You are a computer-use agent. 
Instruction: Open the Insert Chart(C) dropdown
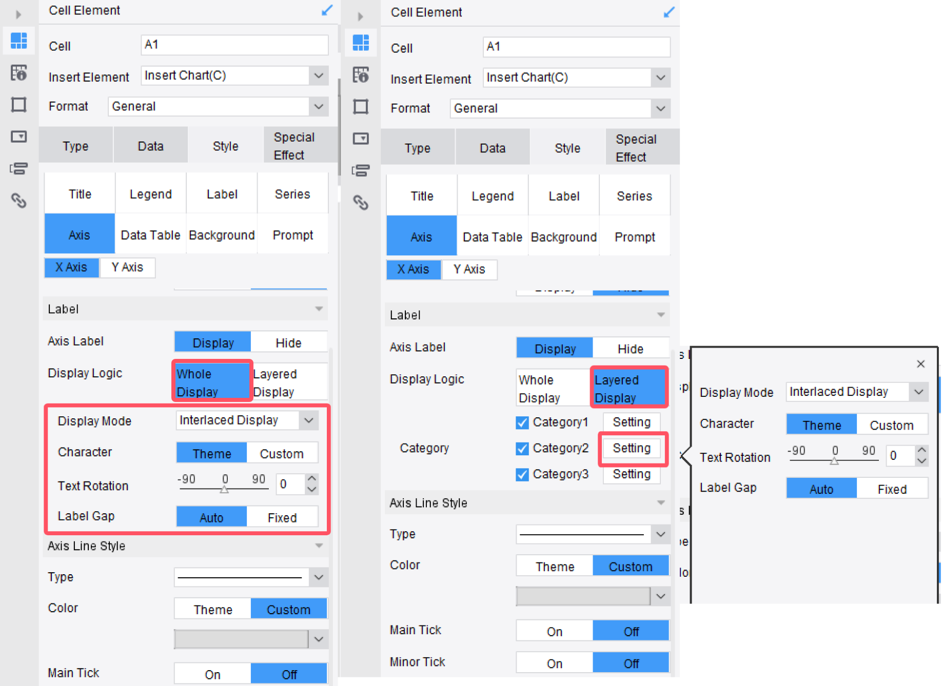tap(319, 75)
